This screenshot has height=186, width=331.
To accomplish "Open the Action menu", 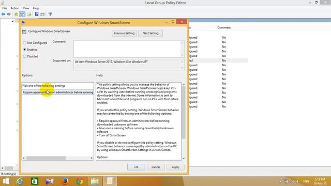I will click(15, 8).
